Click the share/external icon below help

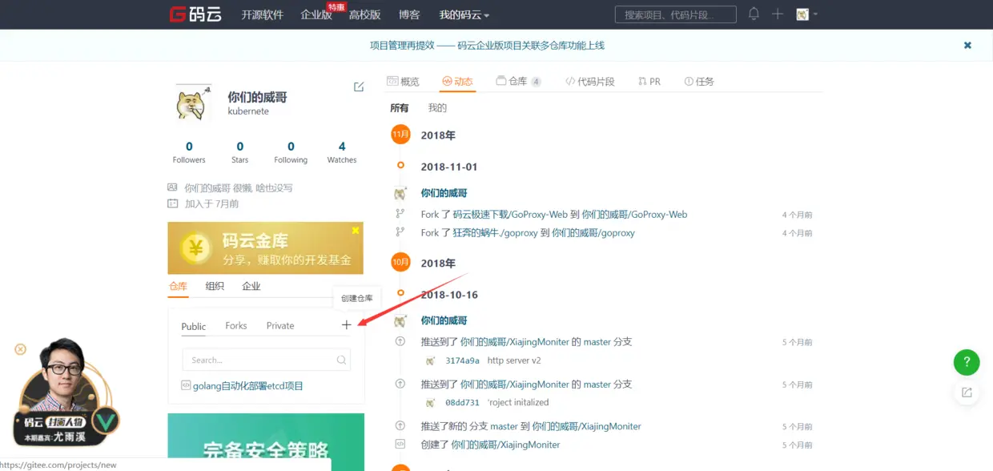point(967,392)
